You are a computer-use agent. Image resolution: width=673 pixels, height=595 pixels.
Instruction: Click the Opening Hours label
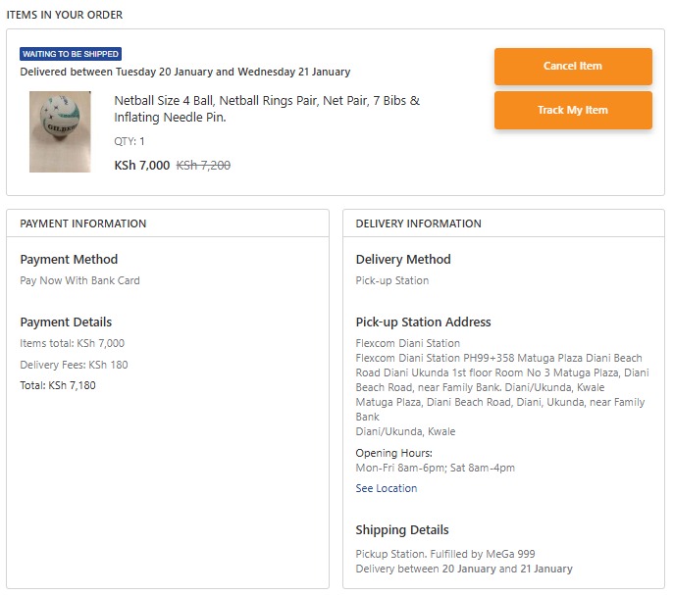tap(393, 453)
